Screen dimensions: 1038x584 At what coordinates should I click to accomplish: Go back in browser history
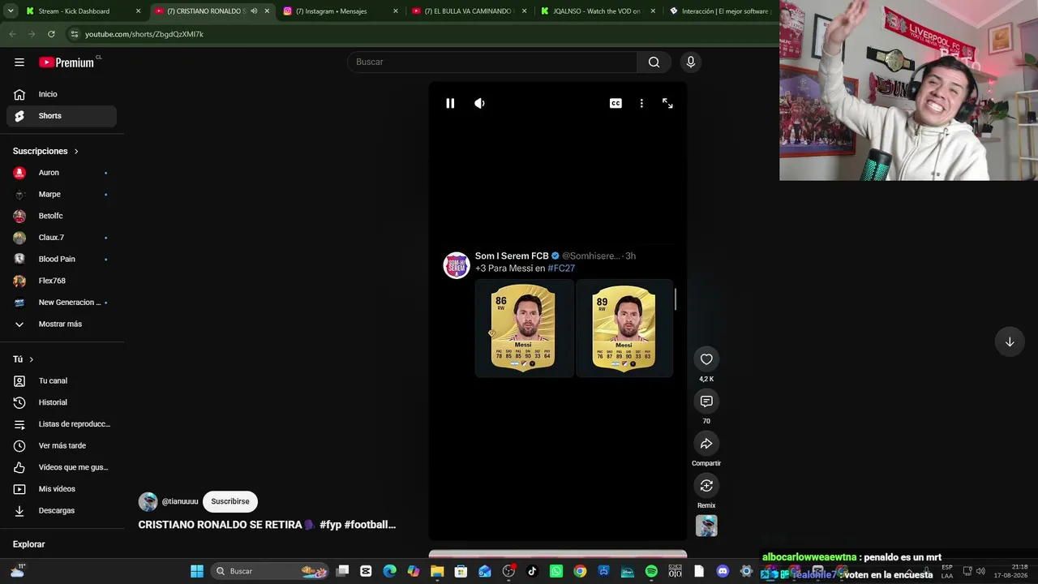[12, 34]
